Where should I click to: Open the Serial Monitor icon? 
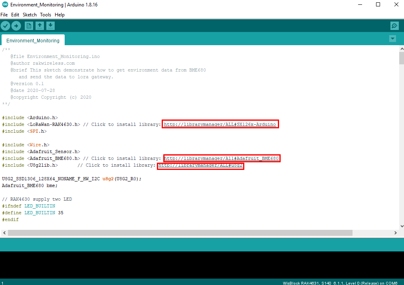click(394, 26)
